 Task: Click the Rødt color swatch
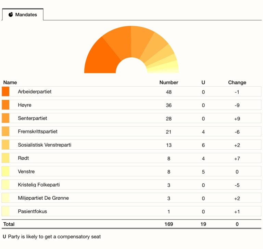5,158
